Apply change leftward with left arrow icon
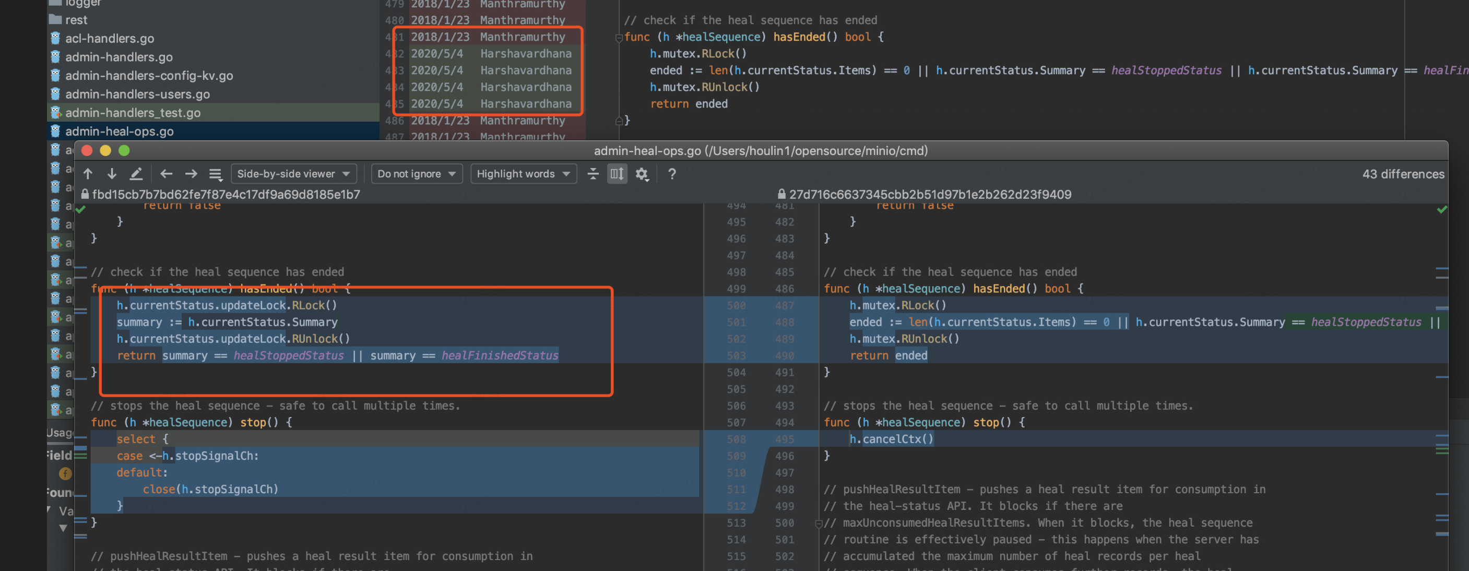This screenshot has height=571, width=1469. click(165, 174)
